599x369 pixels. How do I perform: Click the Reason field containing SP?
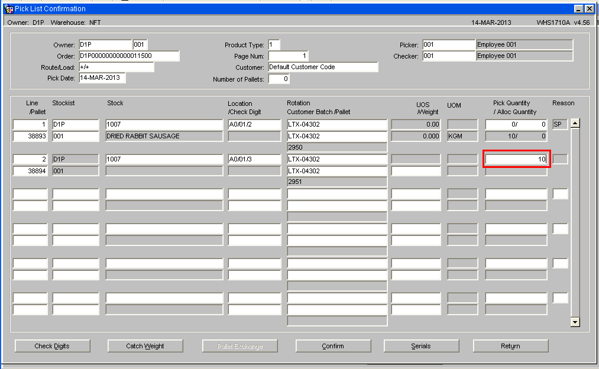click(x=560, y=125)
